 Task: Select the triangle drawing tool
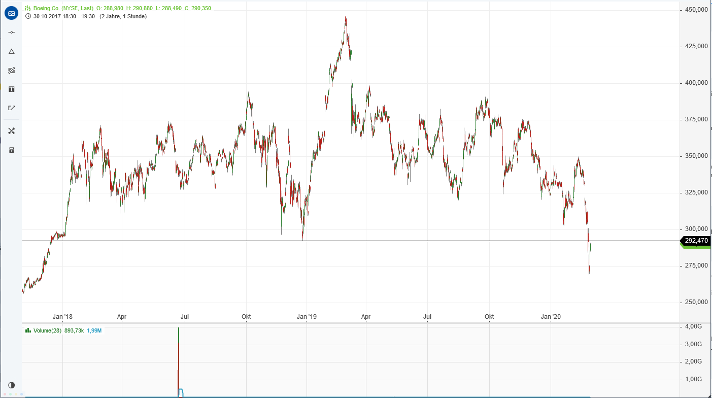(x=11, y=51)
